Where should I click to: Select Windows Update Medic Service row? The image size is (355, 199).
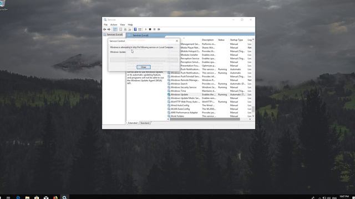tap(210, 98)
